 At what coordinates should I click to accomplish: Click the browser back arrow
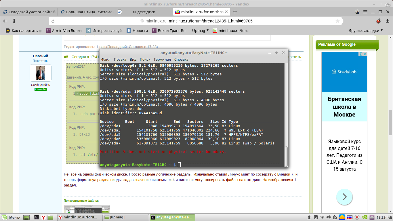coord(5,21)
